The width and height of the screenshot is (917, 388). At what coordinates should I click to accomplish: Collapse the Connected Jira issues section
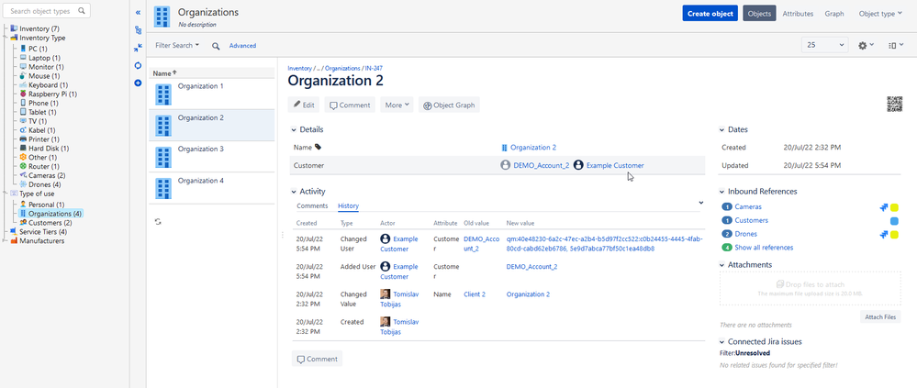(x=721, y=342)
